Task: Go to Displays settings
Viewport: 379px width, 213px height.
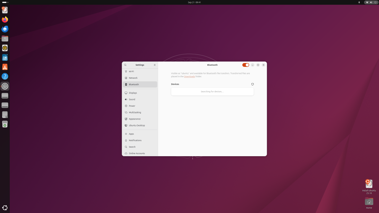Action: click(140, 93)
